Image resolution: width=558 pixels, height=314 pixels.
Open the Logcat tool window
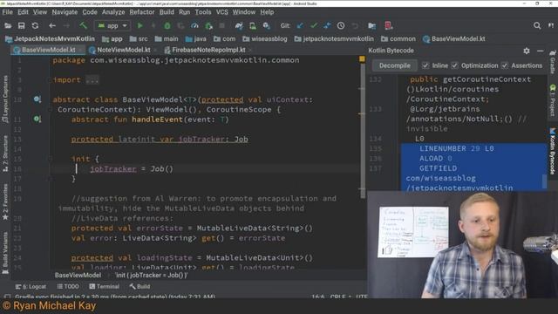click(x=31, y=286)
